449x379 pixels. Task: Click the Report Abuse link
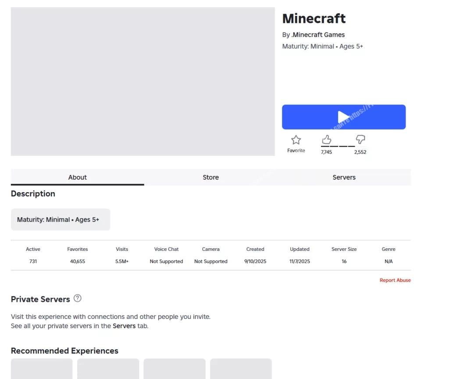click(395, 280)
